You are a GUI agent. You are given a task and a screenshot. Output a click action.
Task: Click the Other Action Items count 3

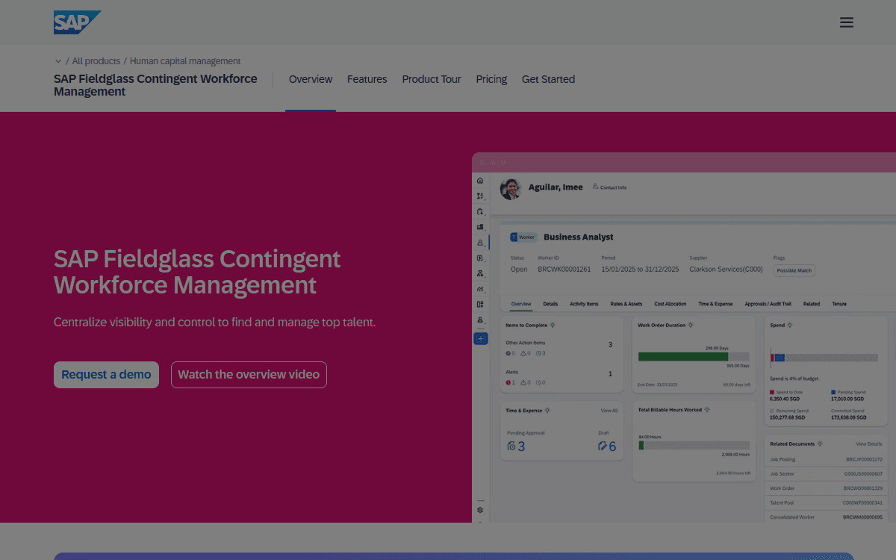pos(610,345)
